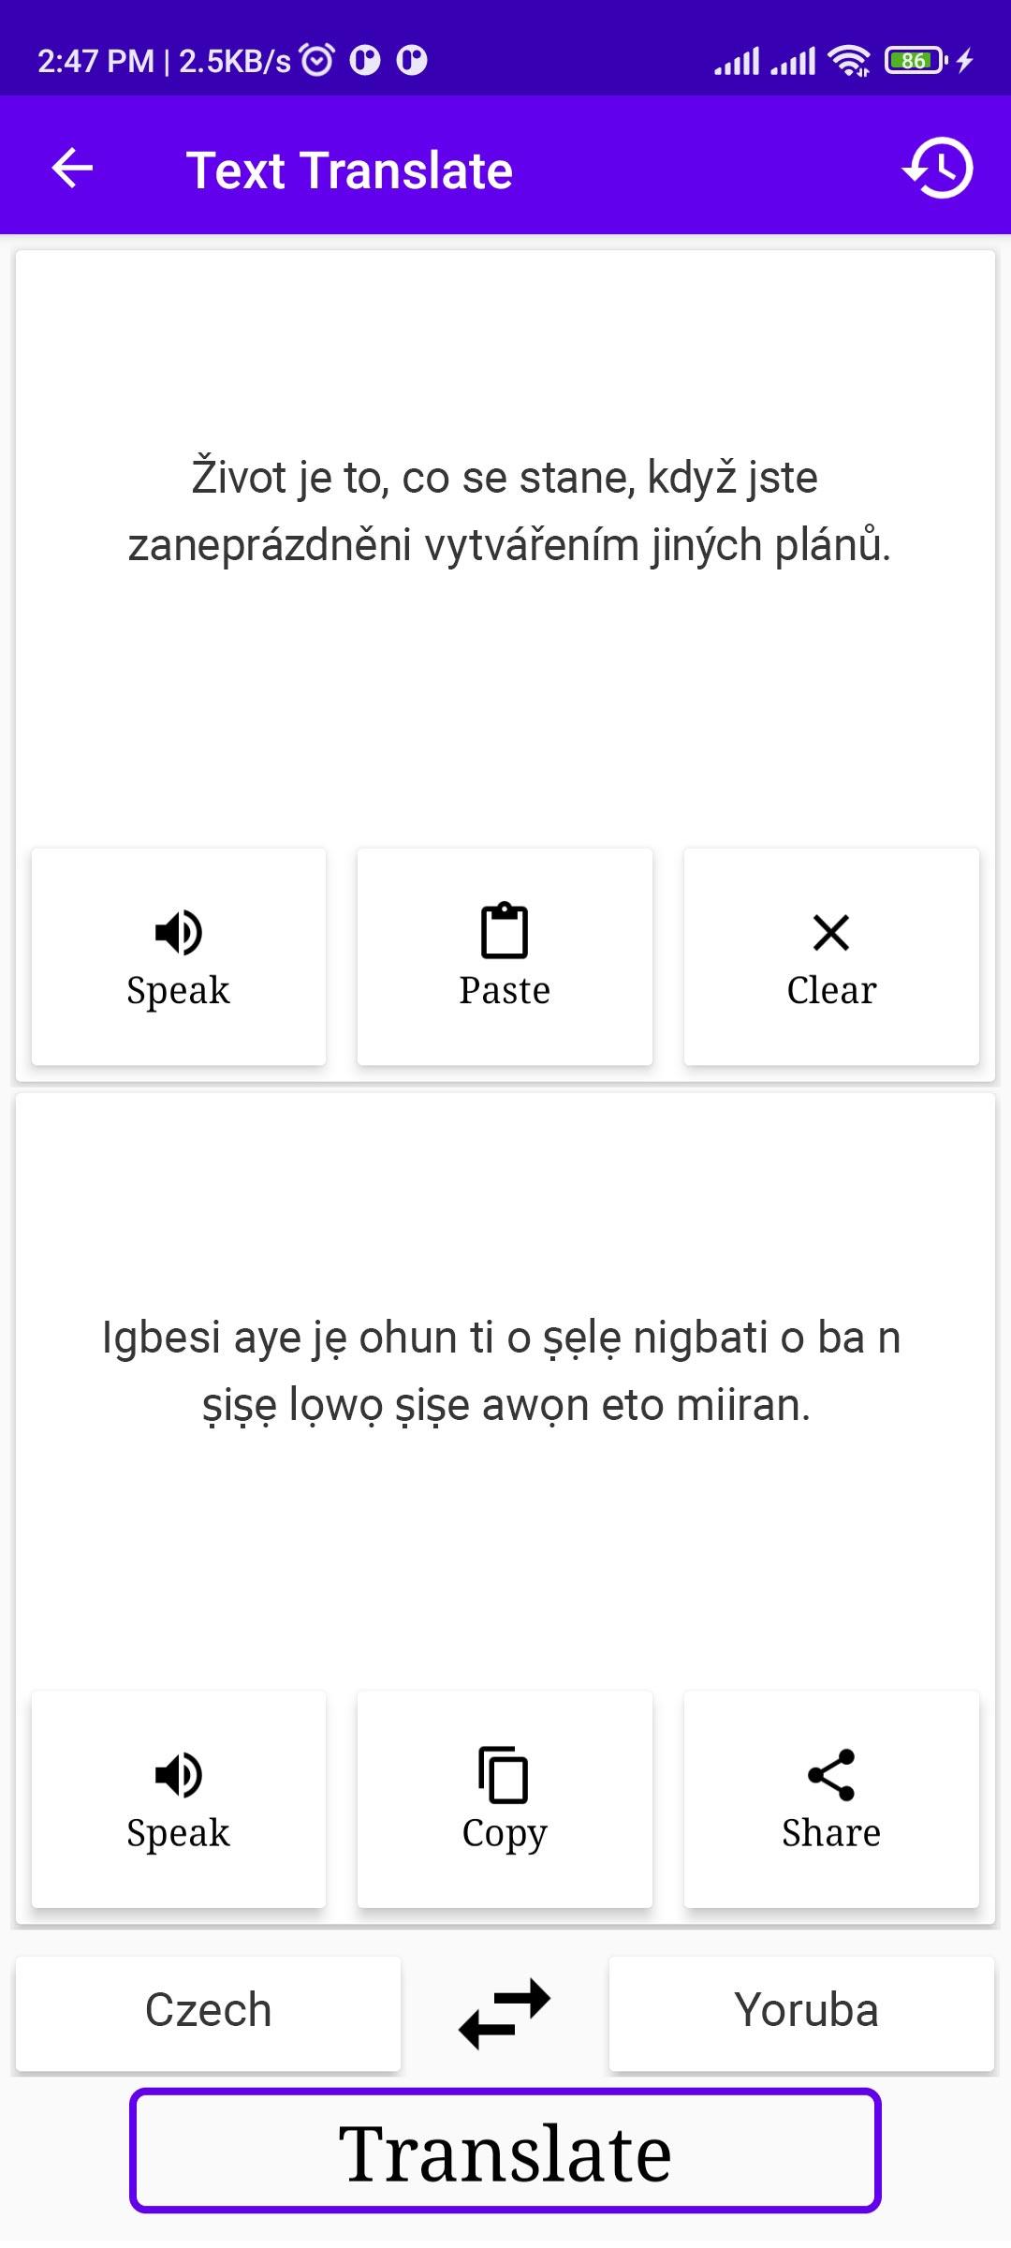This screenshot has height=2248, width=1011.
Task: Tap the back arrow in header
Action: click(72, 169)
